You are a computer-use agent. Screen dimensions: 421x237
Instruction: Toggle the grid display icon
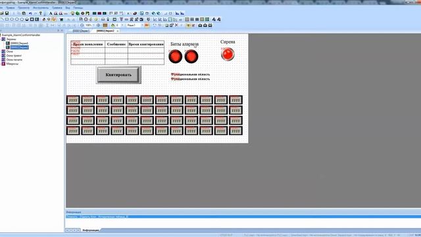(x=105, y=25)
